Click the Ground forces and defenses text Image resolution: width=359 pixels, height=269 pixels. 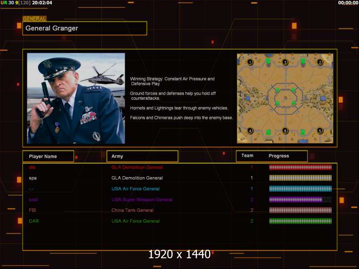pyautogui.click(x=173, y=96)
